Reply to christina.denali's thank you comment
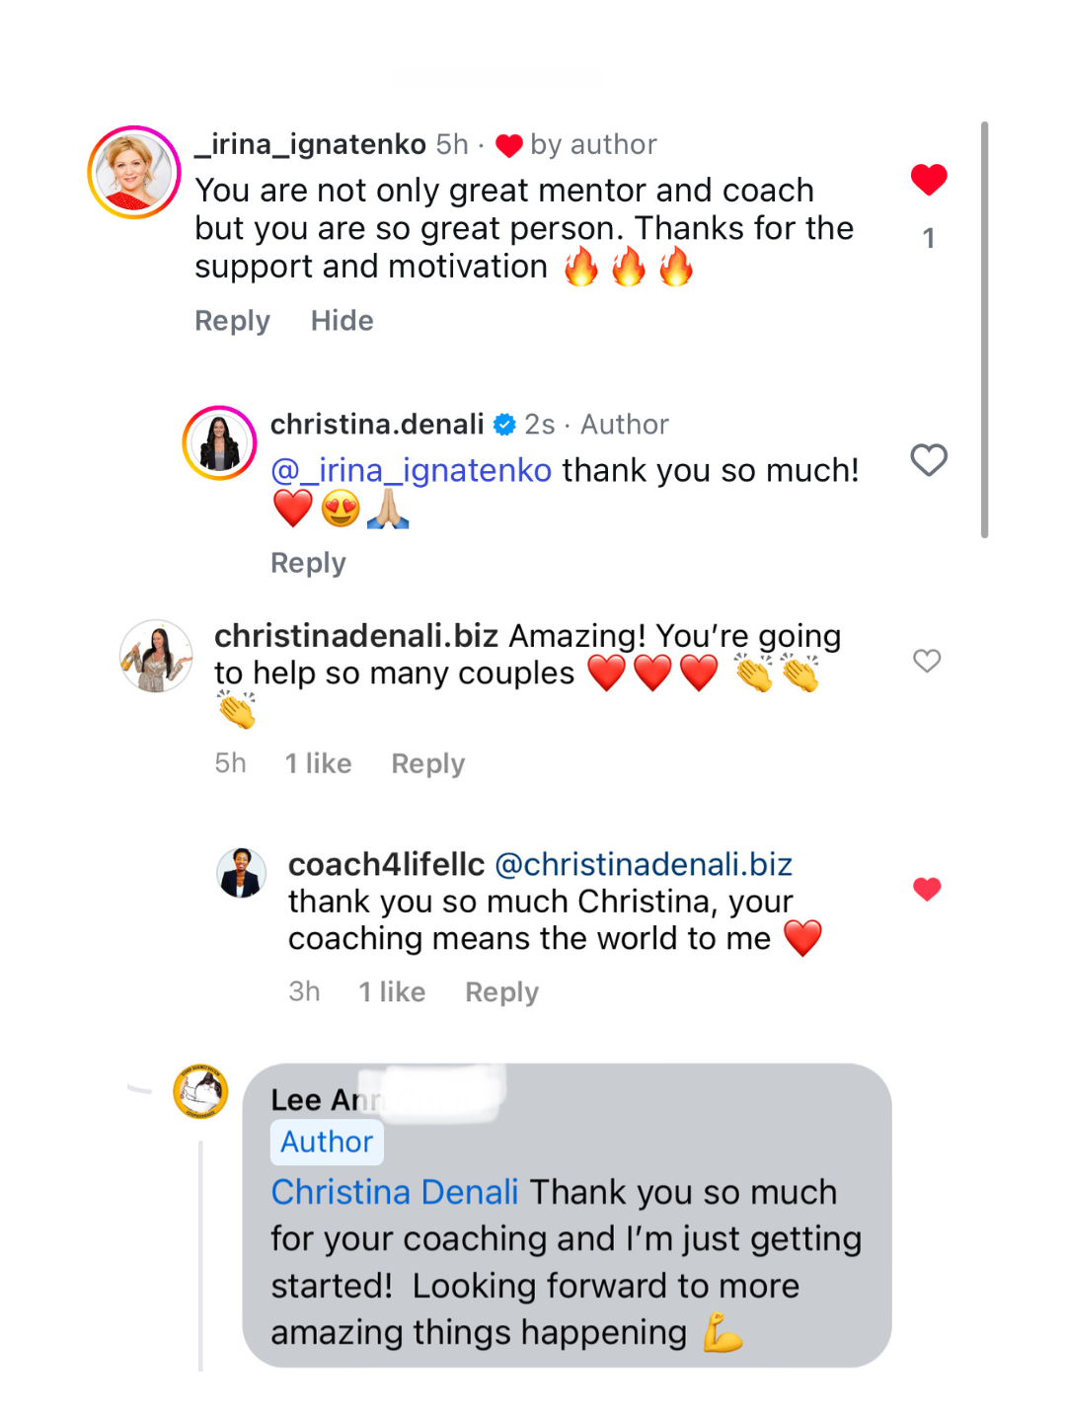 [x=308, y=563]
